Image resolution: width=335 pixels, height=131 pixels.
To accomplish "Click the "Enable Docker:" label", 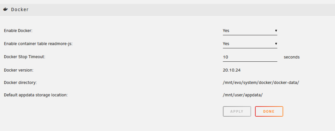I will click(x=18, y=31).
